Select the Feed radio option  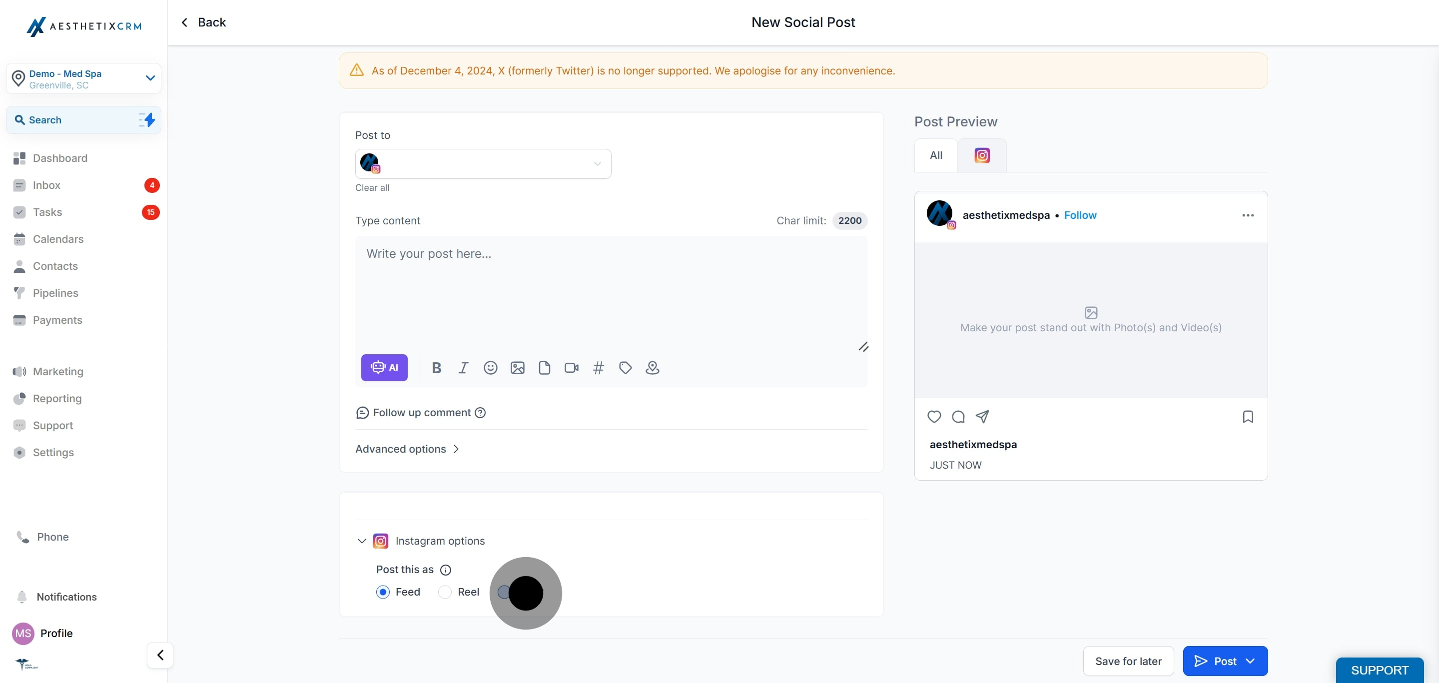pyautogui.click(x=383, y=592)
